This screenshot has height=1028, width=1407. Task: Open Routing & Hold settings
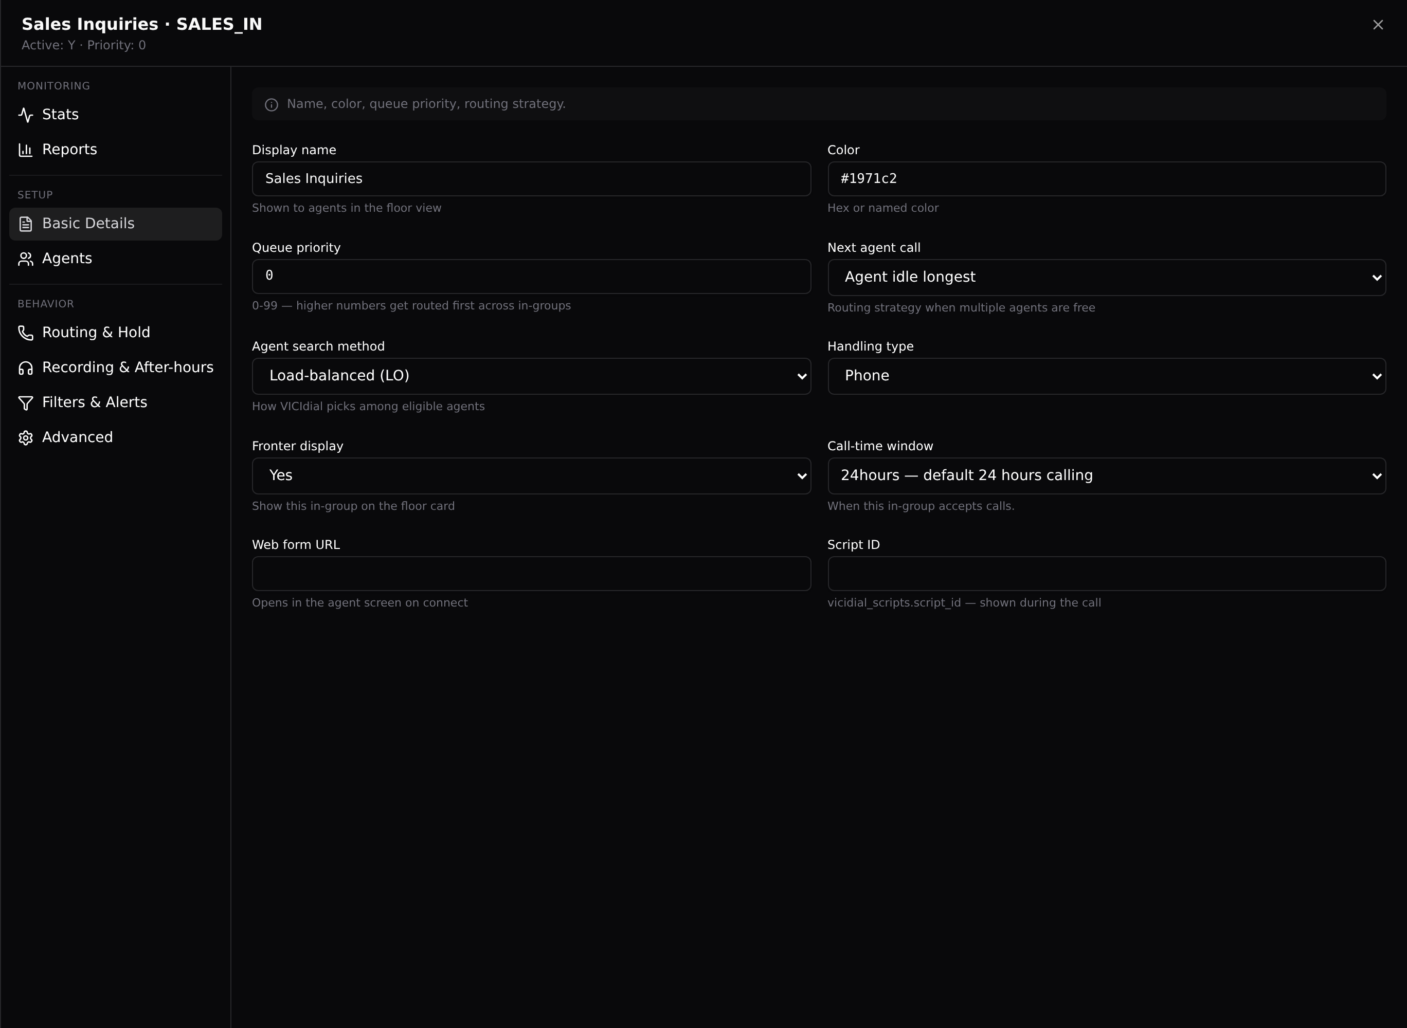pyautogui.click(x=116, y=333)
